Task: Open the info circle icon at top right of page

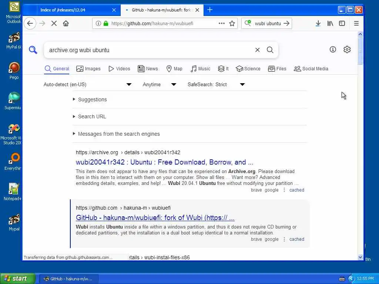Action: coord(333,50)
